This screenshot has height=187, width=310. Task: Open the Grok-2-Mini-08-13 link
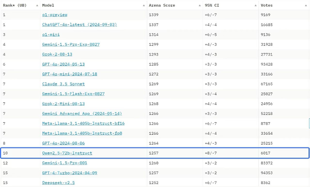[63, 104]
